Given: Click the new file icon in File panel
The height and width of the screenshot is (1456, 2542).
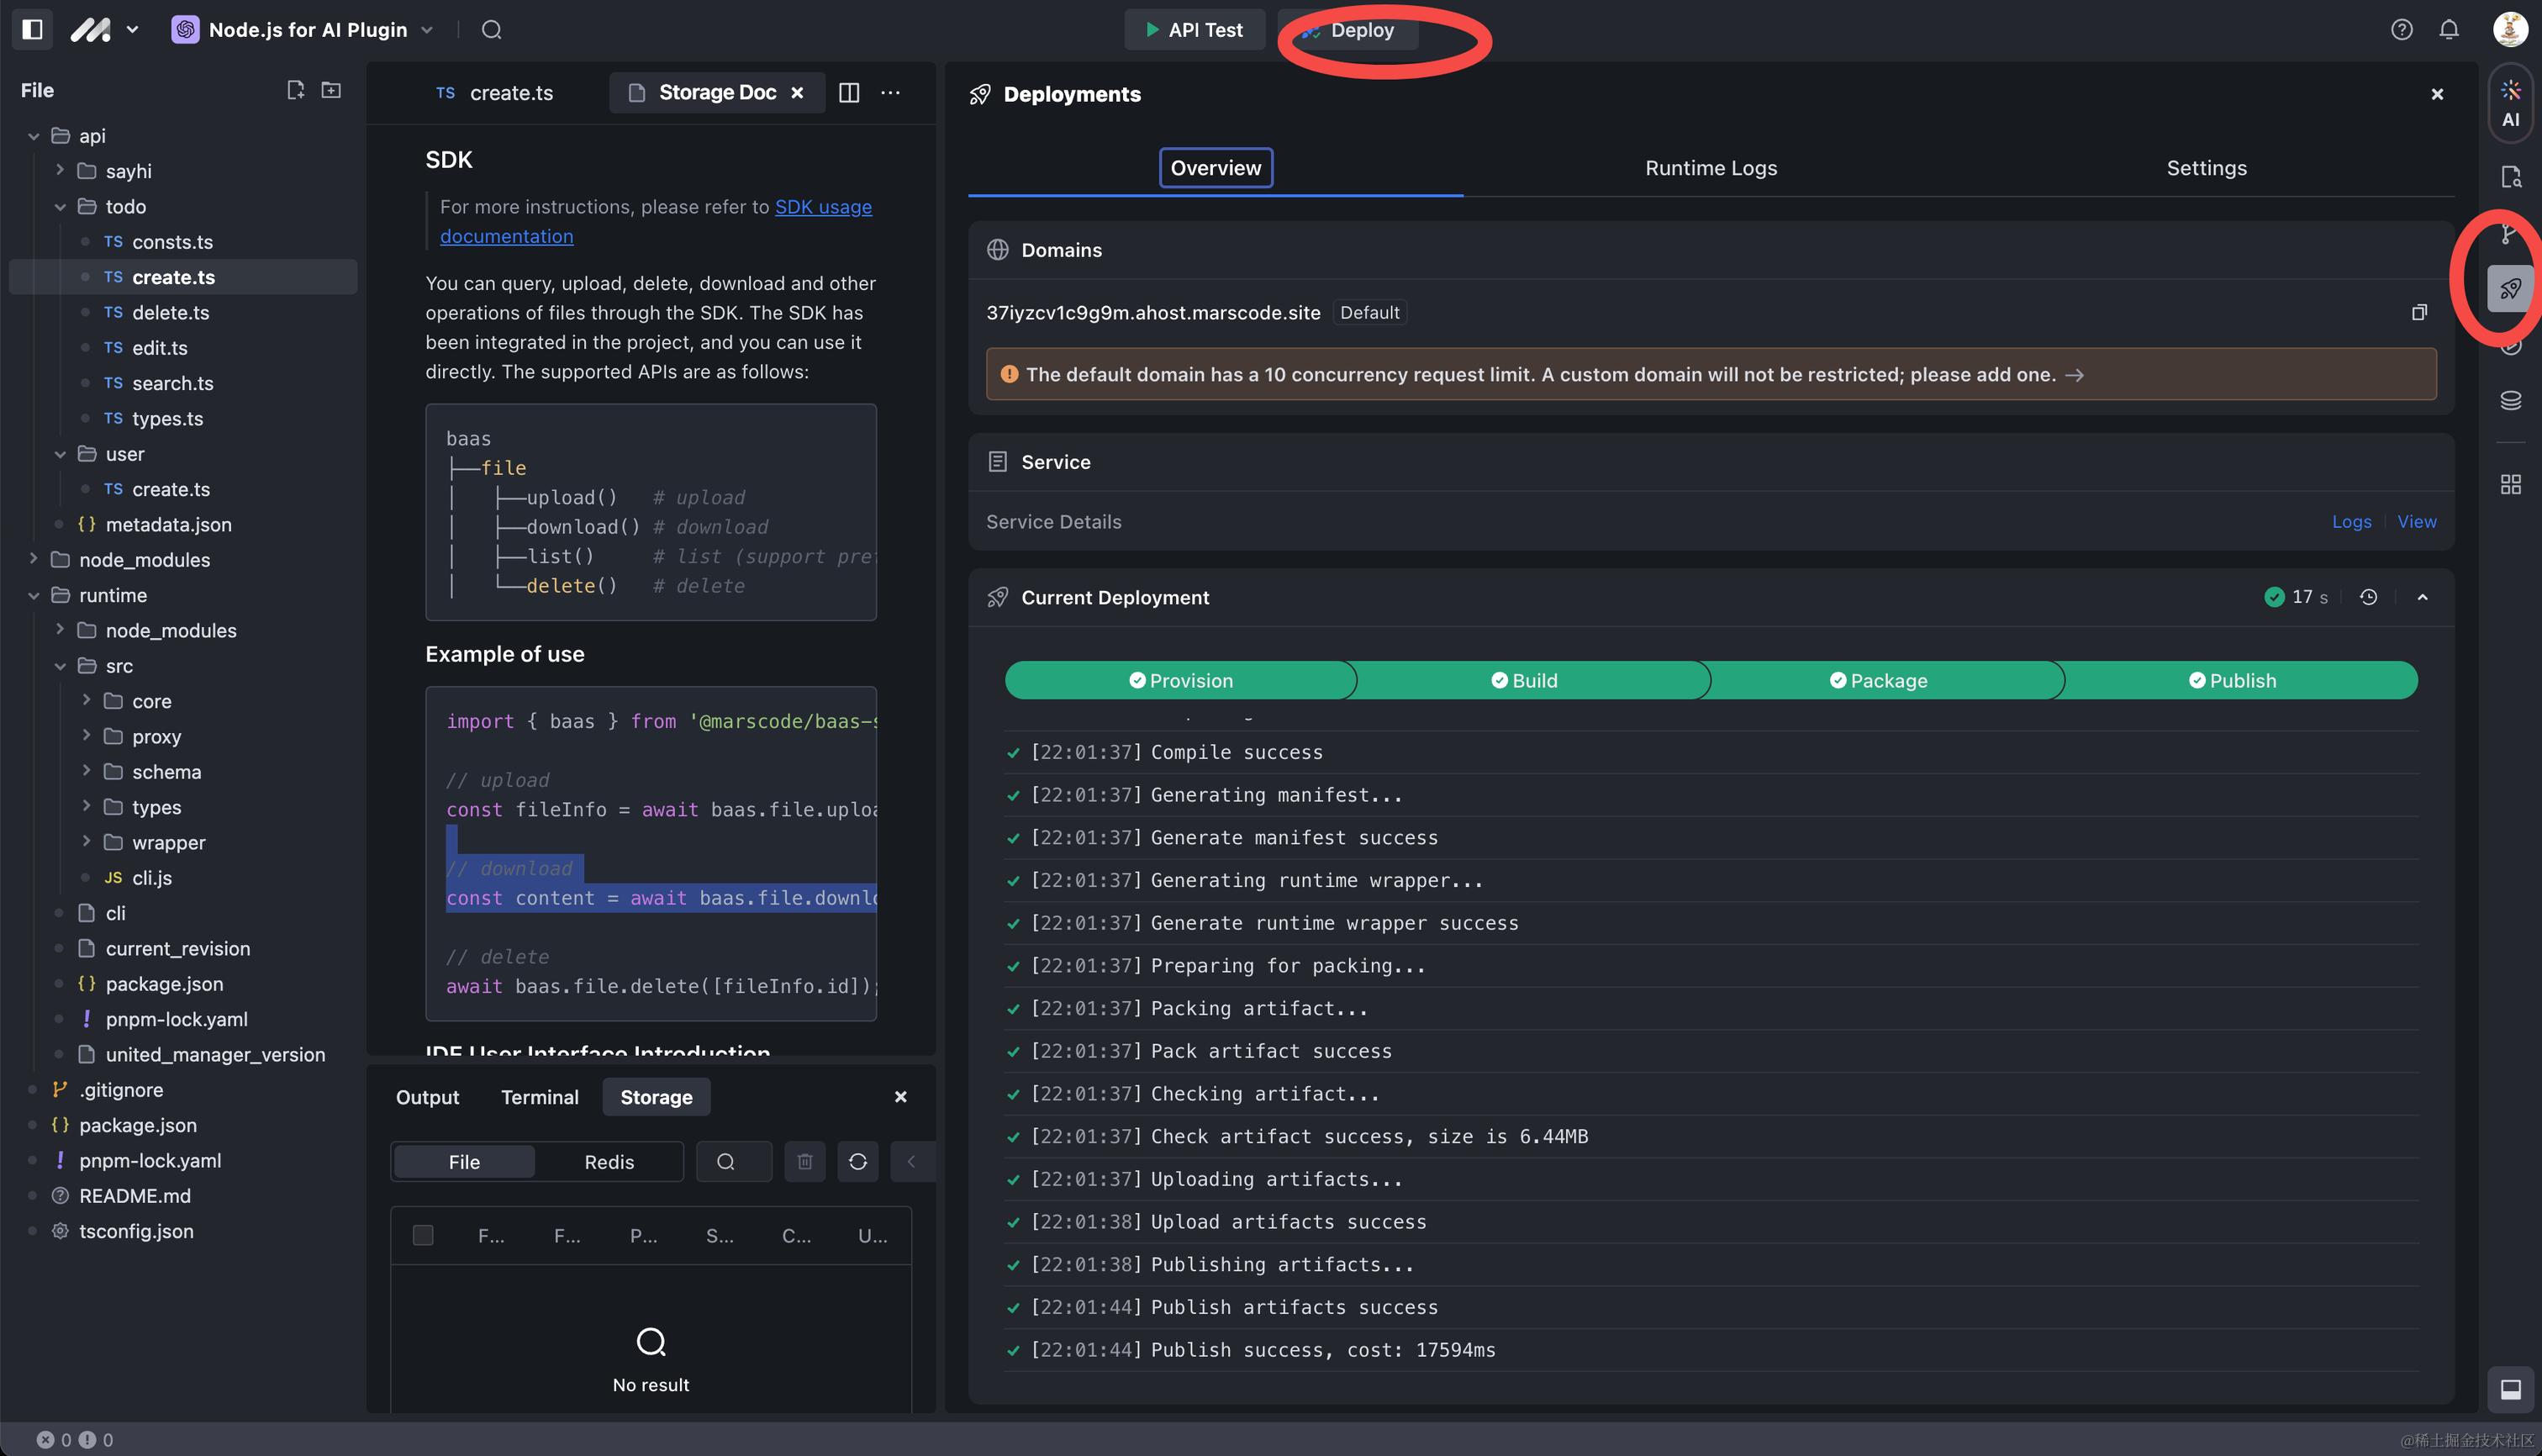Looking at the screenshot, I should click(295, 90).
